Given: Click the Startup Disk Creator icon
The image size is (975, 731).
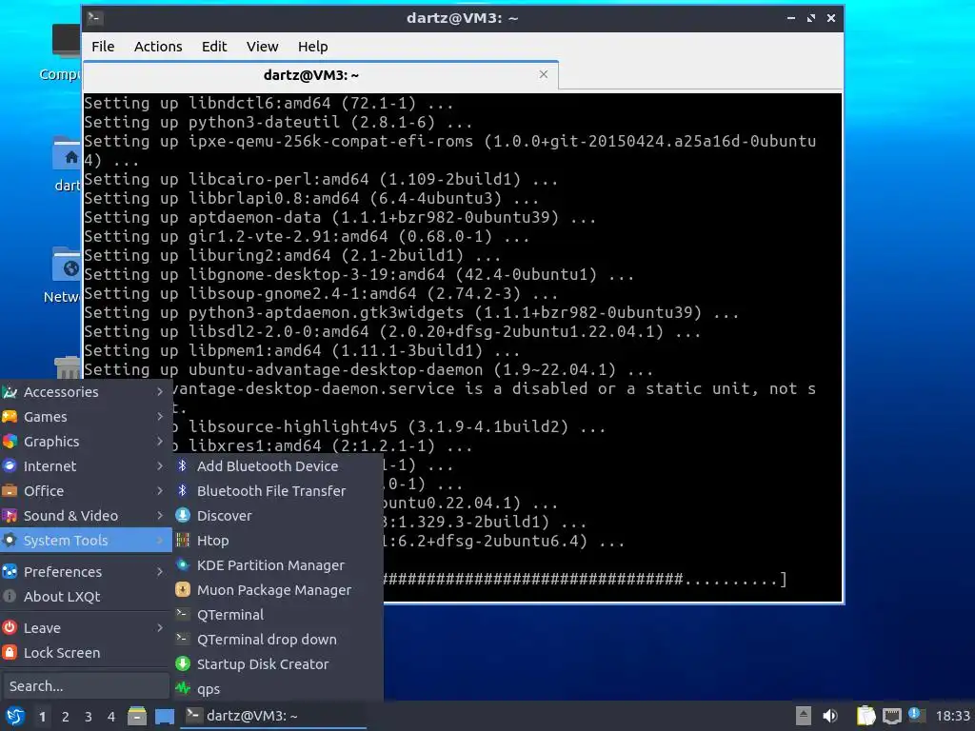Looking at the screenshot, I should (182, 663).
